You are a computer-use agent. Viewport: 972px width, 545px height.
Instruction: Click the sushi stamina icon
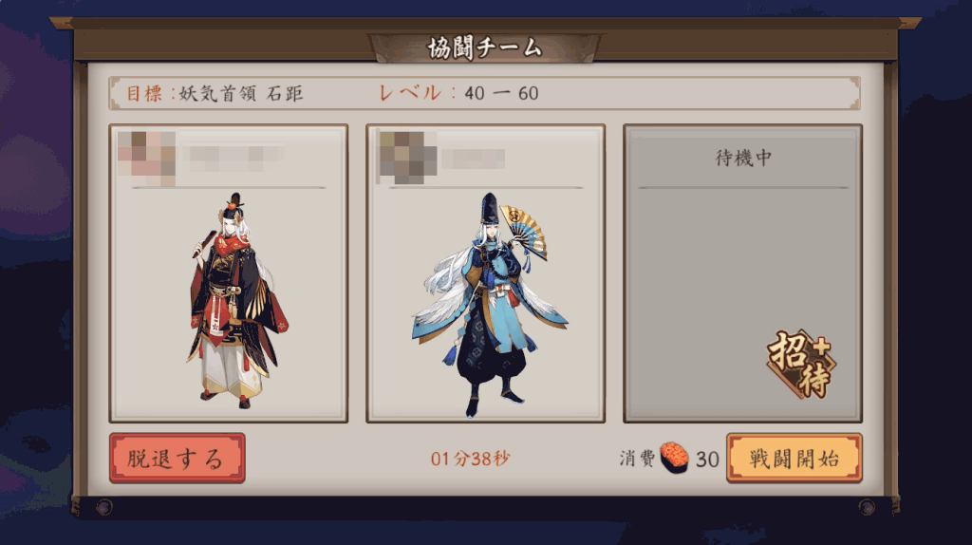674,458
